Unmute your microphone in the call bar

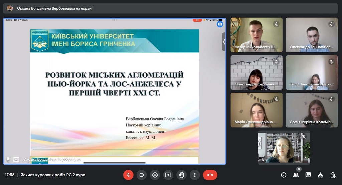click(x=128, y=175)
